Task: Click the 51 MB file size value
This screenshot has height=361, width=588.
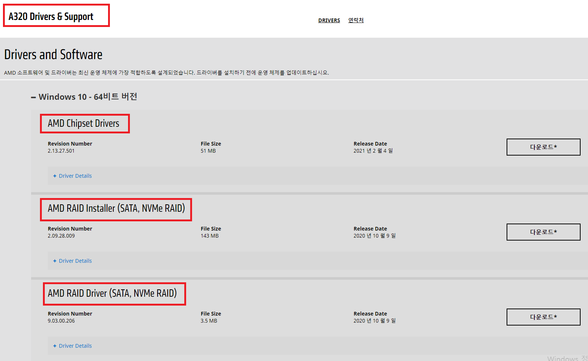Action: coord(208,151)
